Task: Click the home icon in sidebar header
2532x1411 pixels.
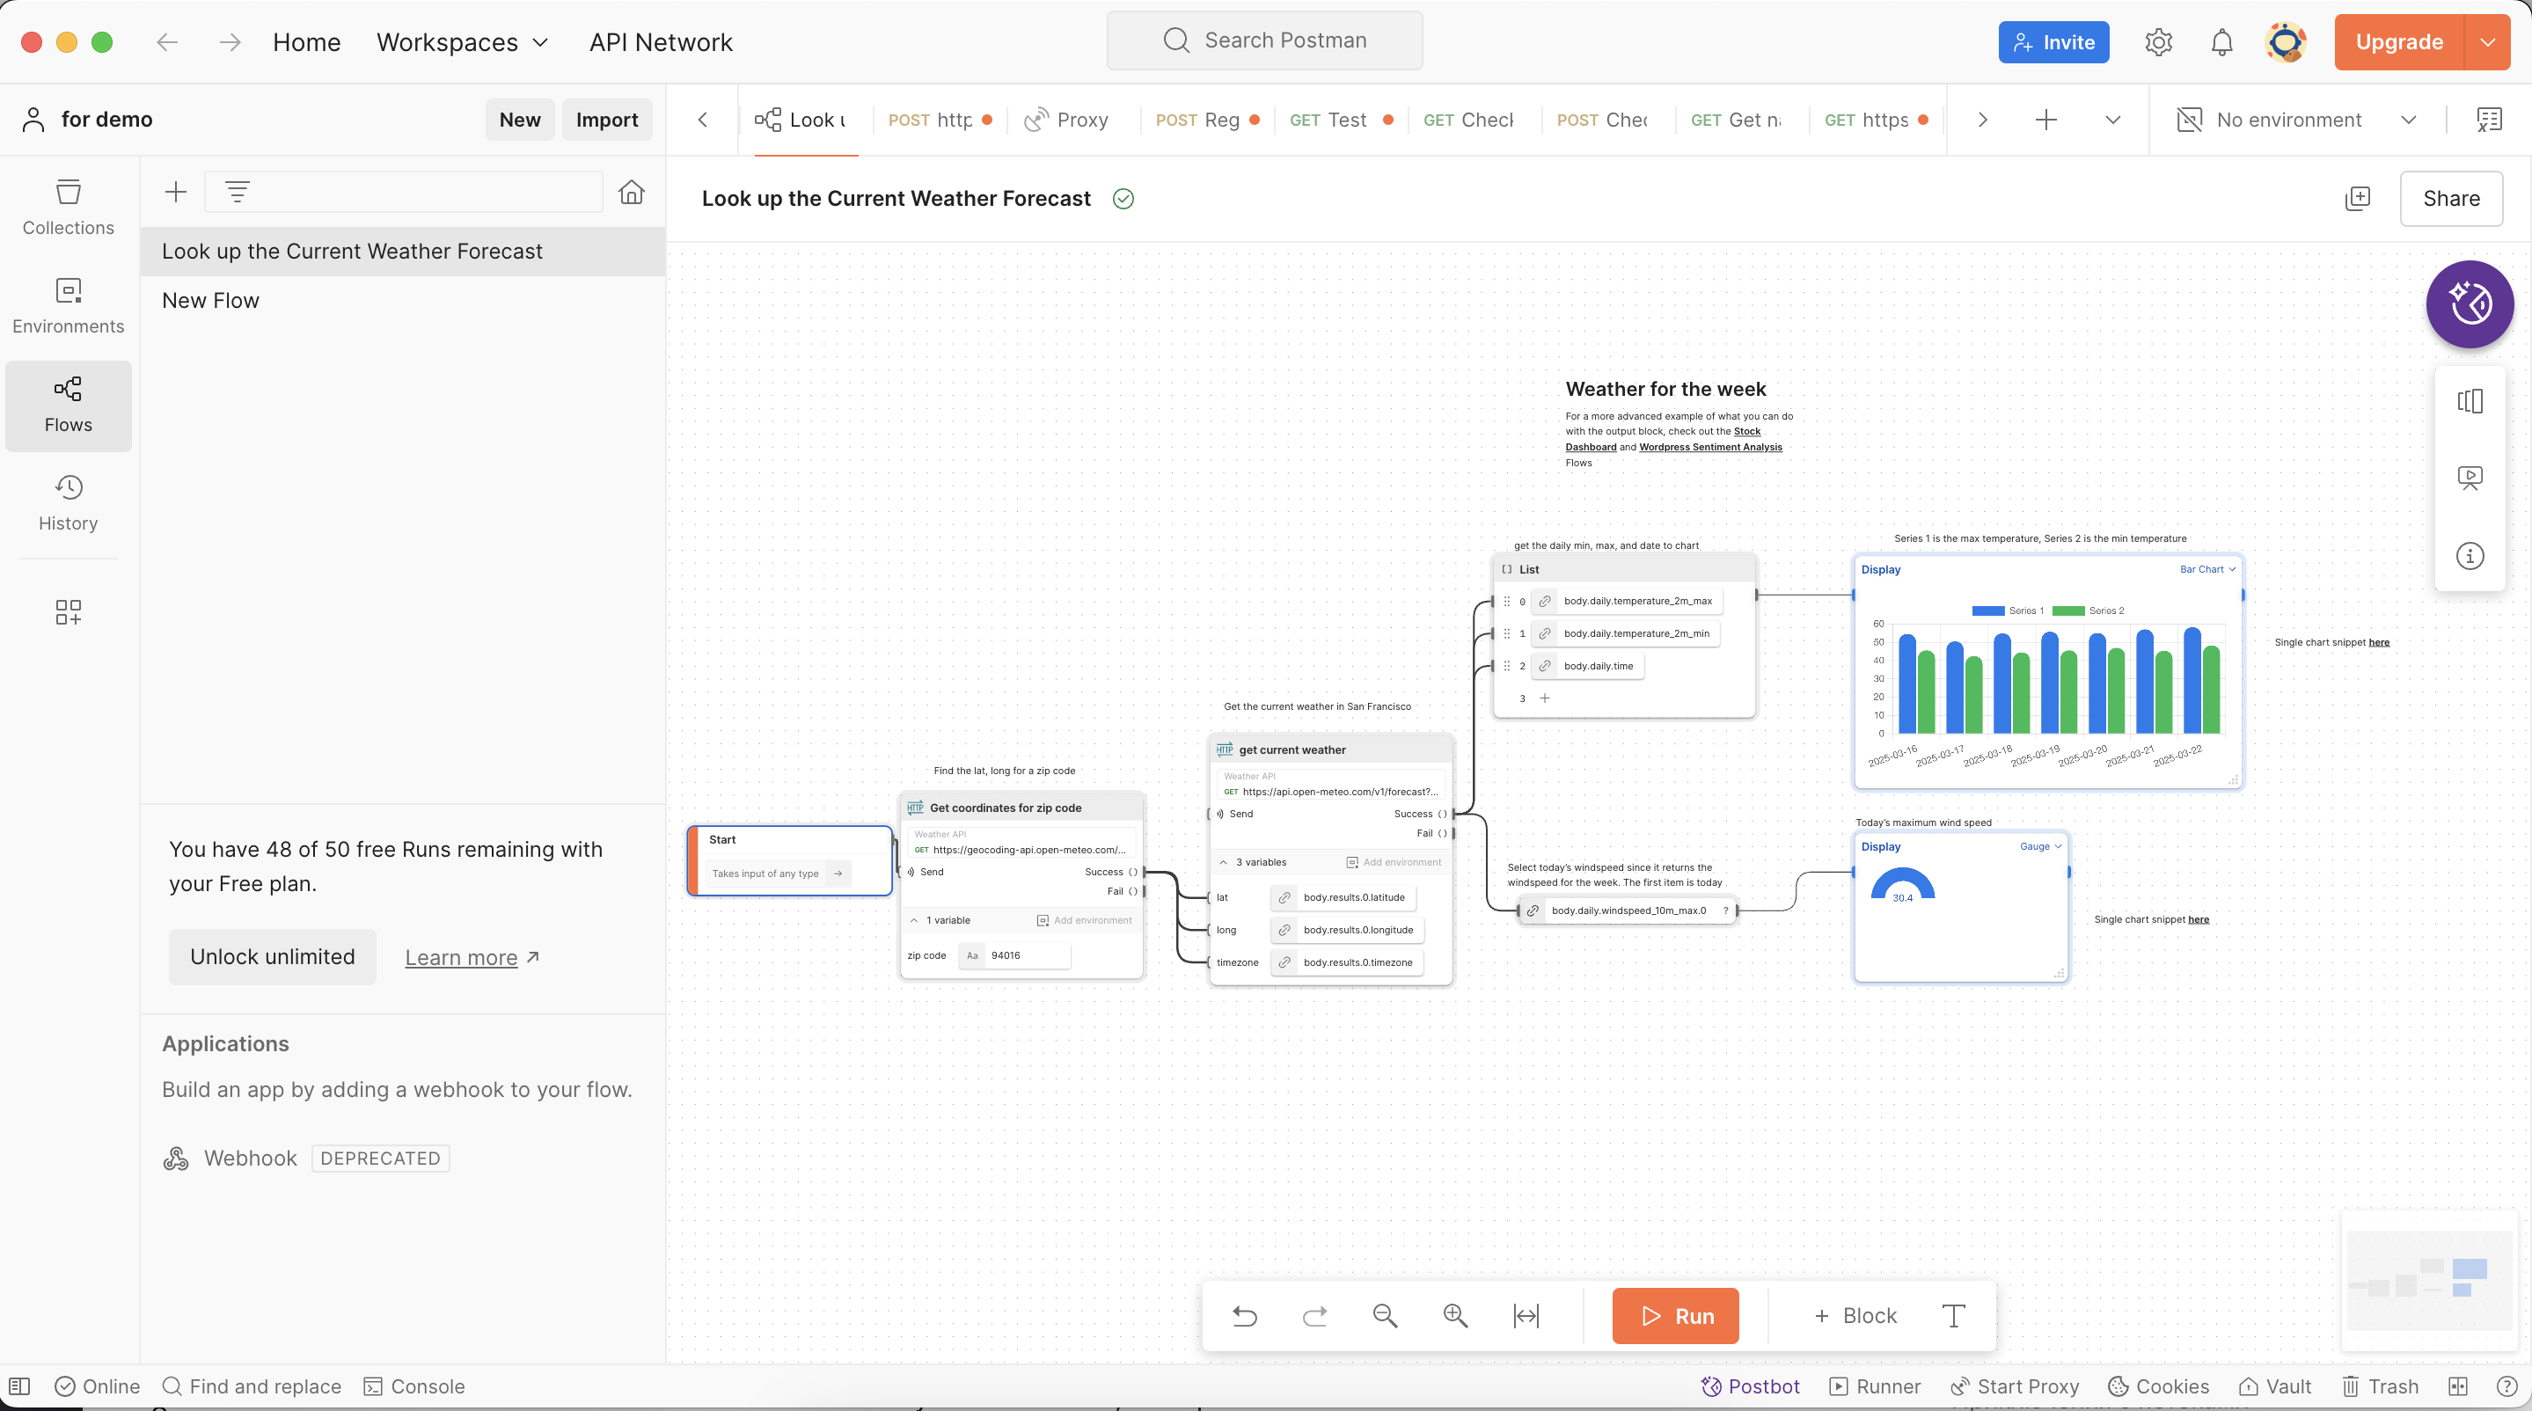Action: (x=631, y=192)
